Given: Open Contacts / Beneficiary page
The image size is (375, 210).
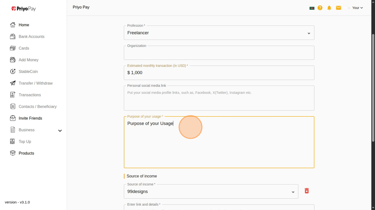Looking at the screenshot, I should (x=37, y=107).
